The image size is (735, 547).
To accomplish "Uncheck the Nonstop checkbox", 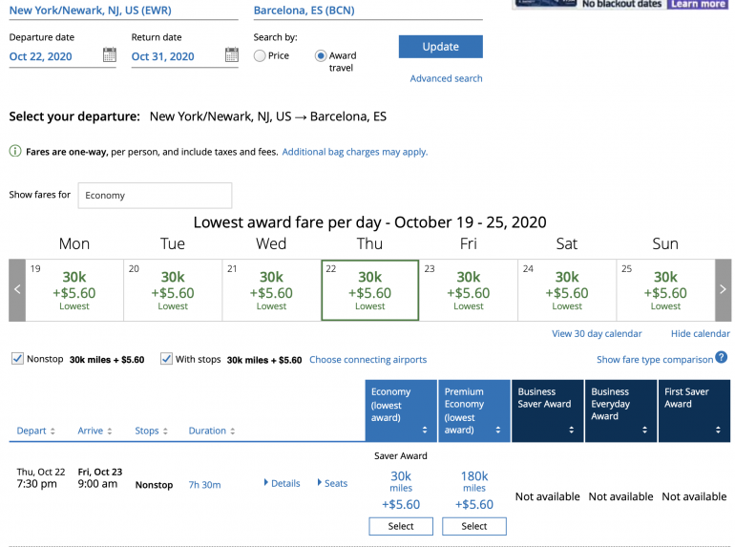I will (17, 359).
